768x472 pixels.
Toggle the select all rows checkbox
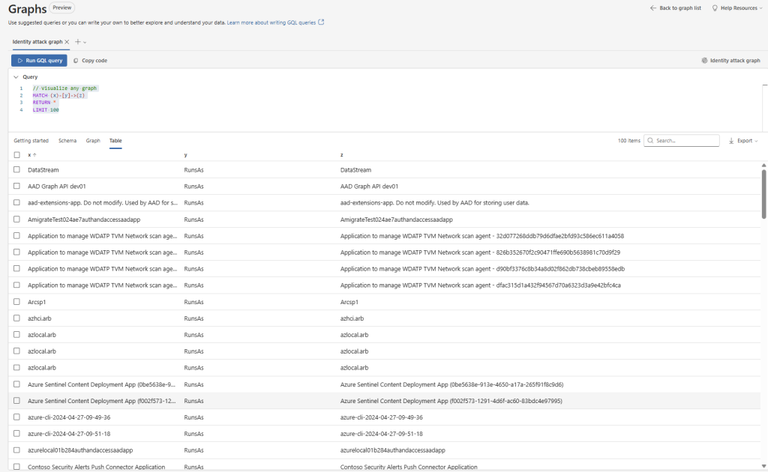16,155
